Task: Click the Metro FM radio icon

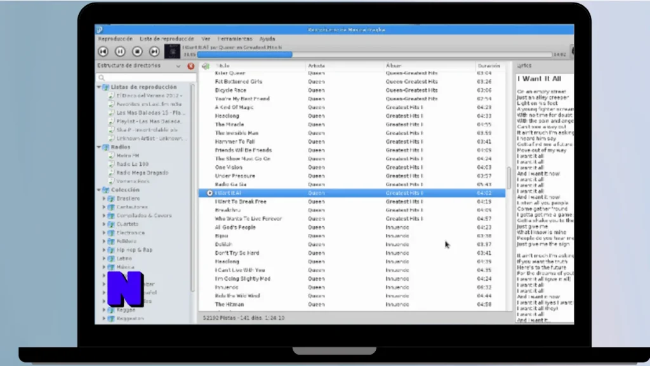Action: click(111, 156)
